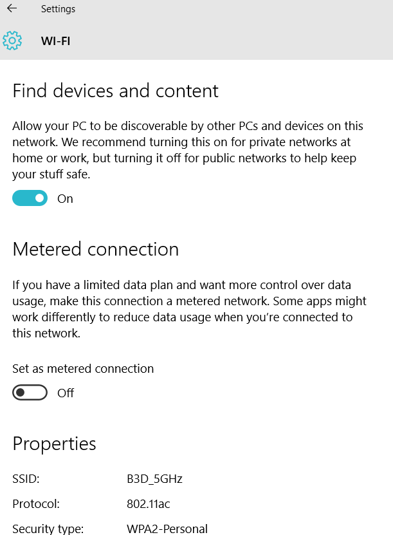Click the Settings gear icon
This screenshot has width=393, height=535.
coord(12,41)
